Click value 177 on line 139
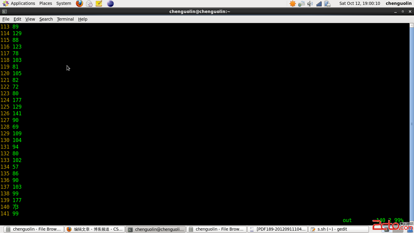The height and width of the screenshot is (233, 414). tap(17, 200)
